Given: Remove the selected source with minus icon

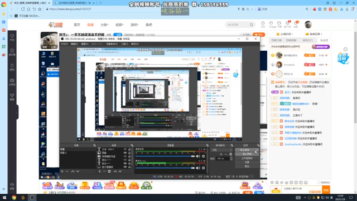Looking at the screenshot, I should 104,171.
